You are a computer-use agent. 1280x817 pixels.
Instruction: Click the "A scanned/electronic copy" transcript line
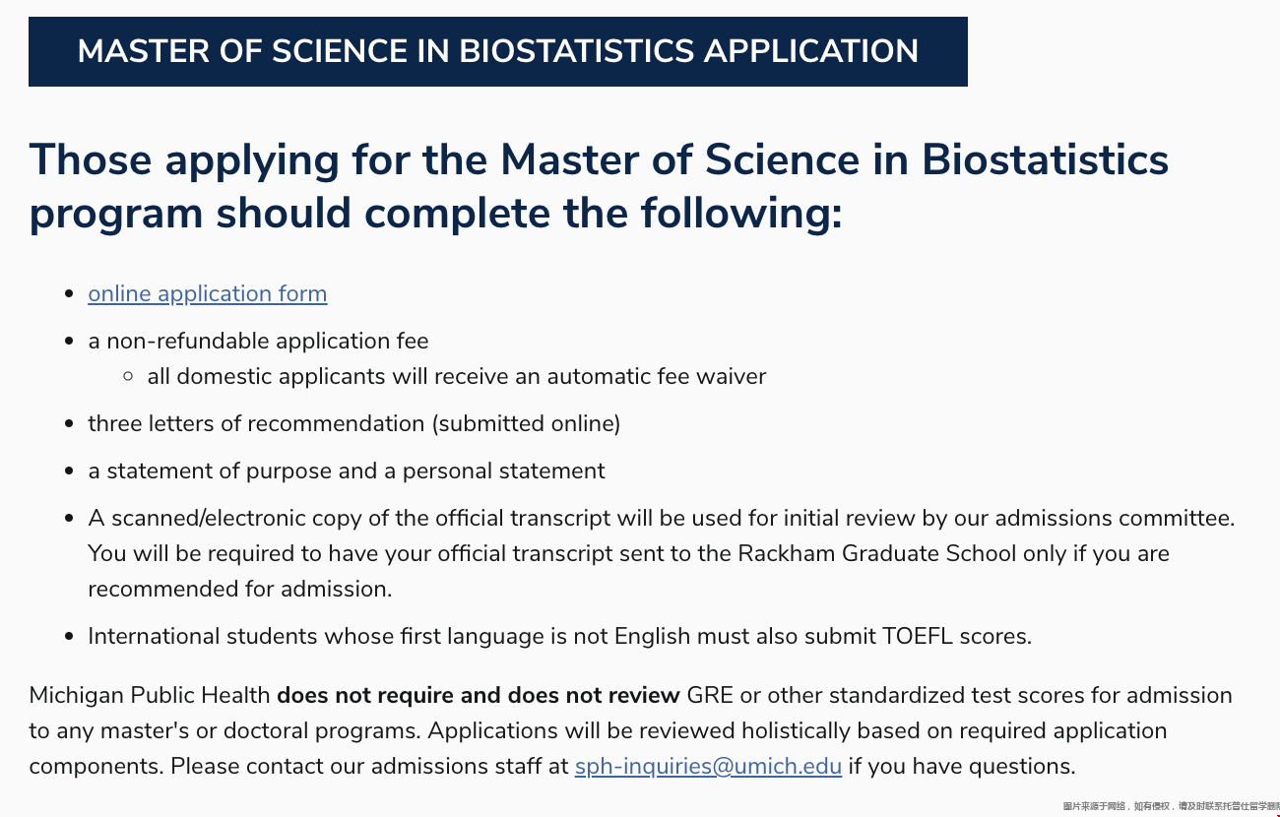pyautogui.click(x=661, y=518)
